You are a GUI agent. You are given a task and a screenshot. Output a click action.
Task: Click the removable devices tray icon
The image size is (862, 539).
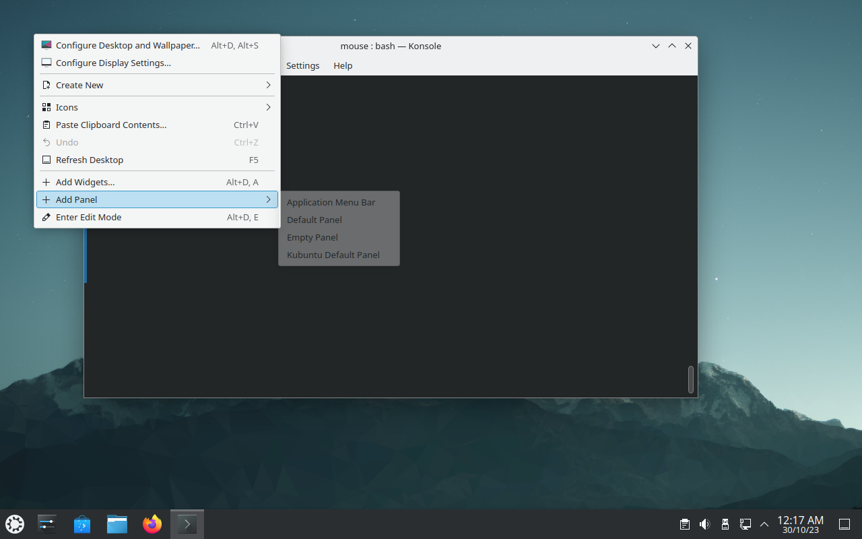[725, 524]
